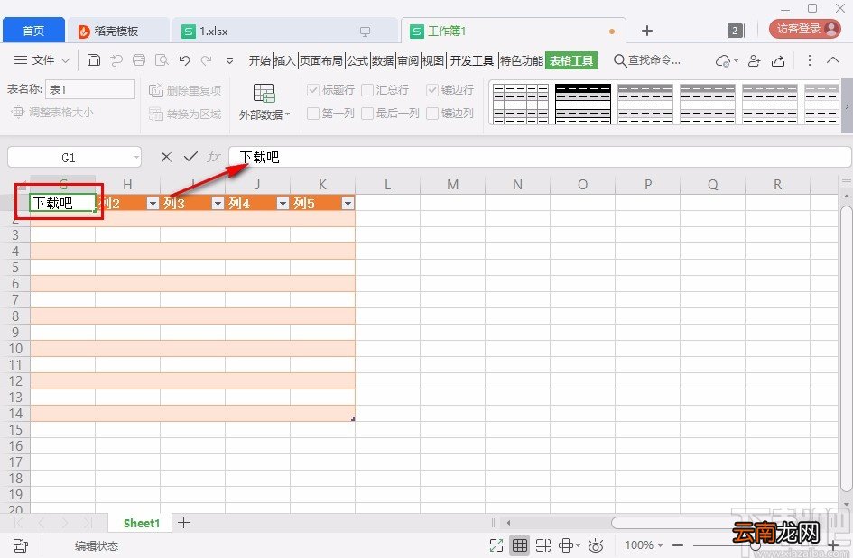The height and width of the screenshot is (558, 853).
Task: Click the 表名称 input field showing 表1
Action: pos(90,89)
